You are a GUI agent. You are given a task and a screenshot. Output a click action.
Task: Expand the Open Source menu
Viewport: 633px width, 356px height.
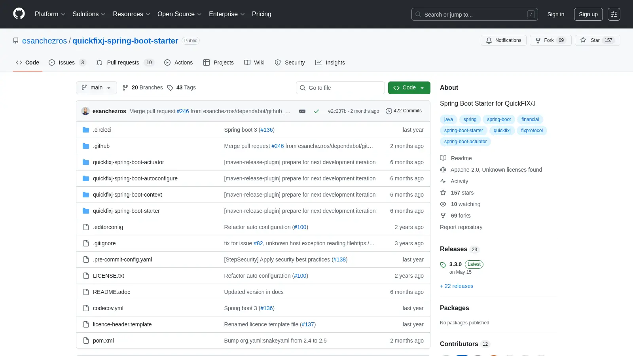(180, 14)
